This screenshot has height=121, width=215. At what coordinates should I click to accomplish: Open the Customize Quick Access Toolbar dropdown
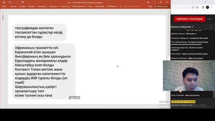pyautogui.click(x=29, y=2)
